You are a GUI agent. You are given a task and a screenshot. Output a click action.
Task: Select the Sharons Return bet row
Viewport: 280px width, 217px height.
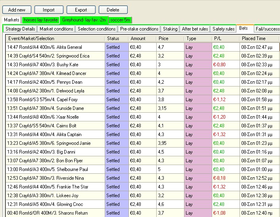(142, 213)
